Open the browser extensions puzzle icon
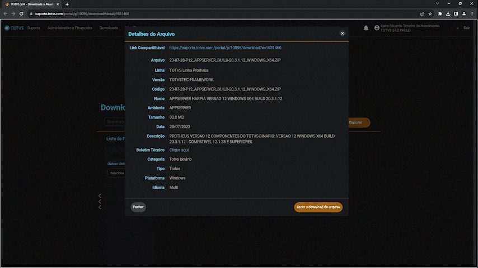478x268 pixels. pos(440,14)
